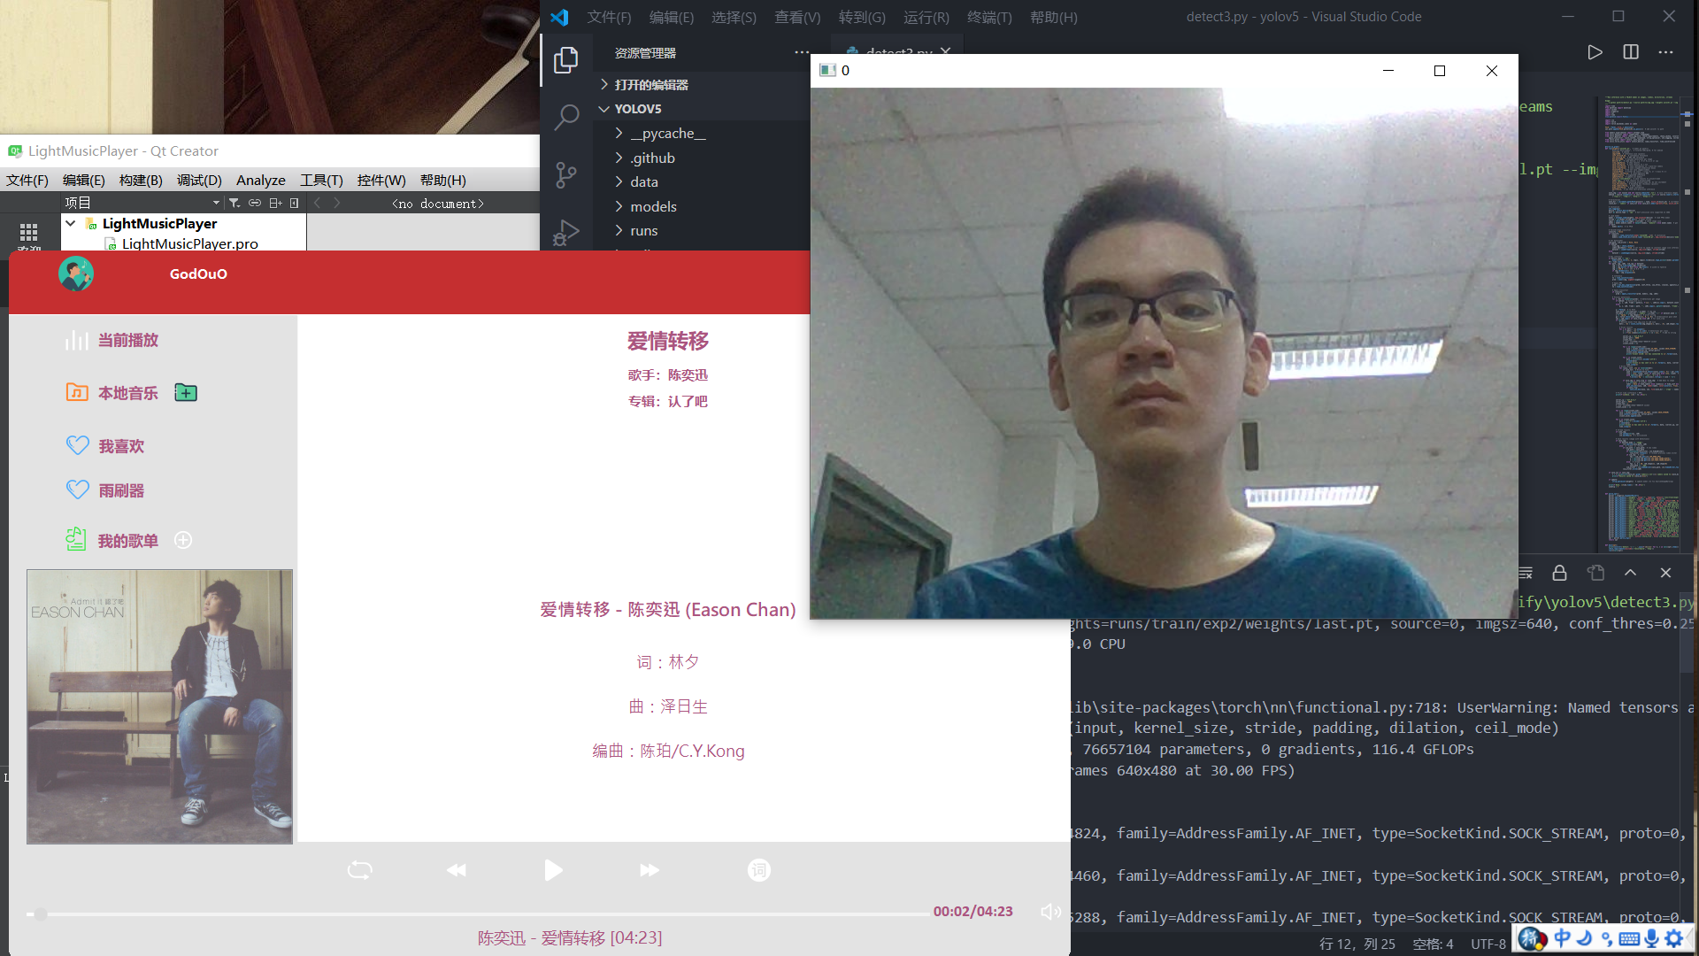Skip to next track

pyautogui.click(x=650, y=870)
